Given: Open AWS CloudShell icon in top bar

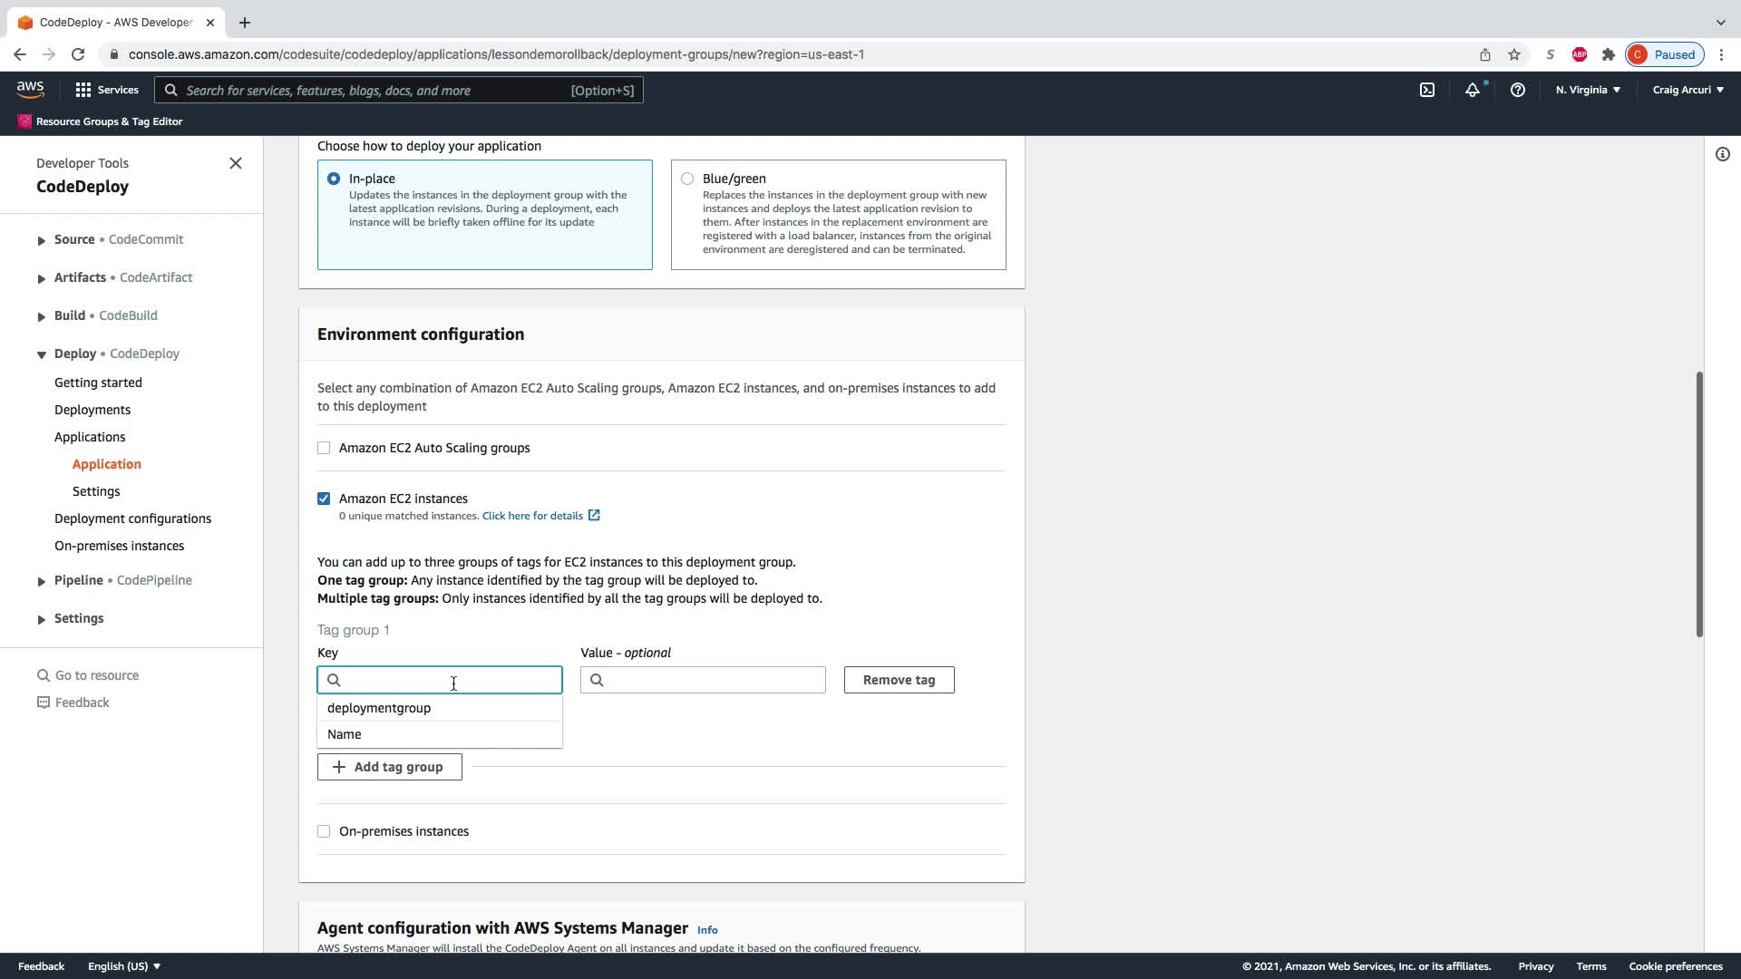Looking at the screenshot, I should (1427, 90).
